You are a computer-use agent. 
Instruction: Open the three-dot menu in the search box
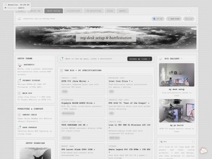pyautogui.click(x=192, y=142)
